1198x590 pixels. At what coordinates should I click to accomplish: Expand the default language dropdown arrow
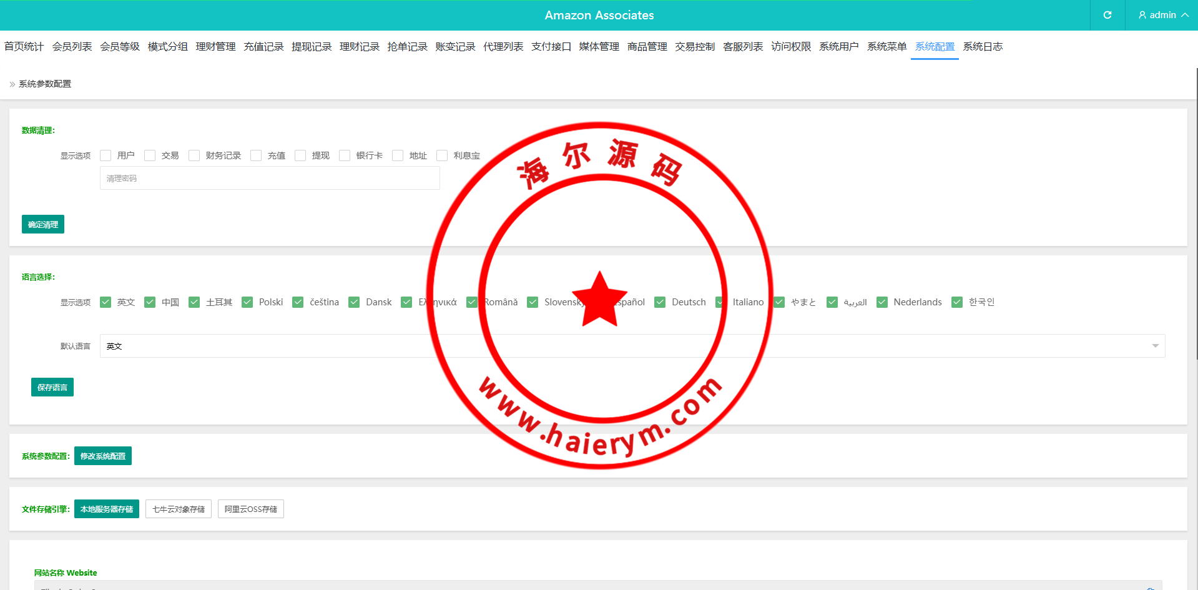[1155, 346]
